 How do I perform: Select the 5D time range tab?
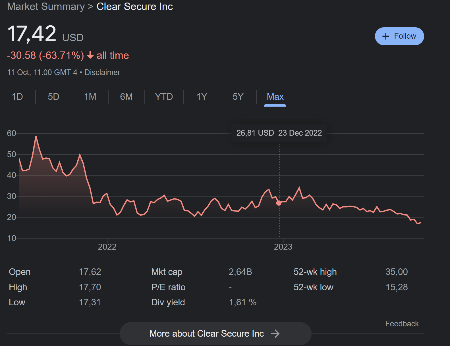point(53,97)
